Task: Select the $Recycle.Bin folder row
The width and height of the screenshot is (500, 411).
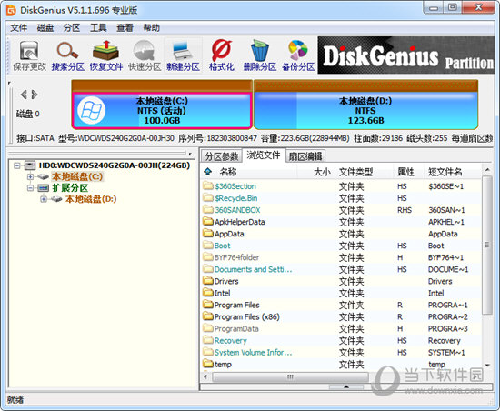Action: coord(341,198)
